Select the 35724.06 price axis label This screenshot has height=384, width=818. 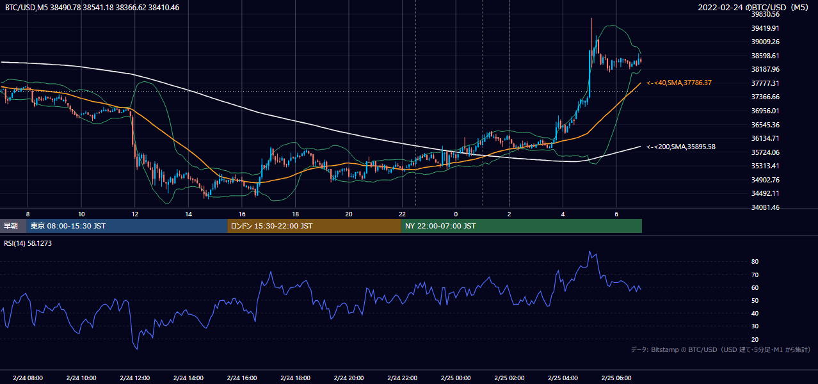pos(765,152)
